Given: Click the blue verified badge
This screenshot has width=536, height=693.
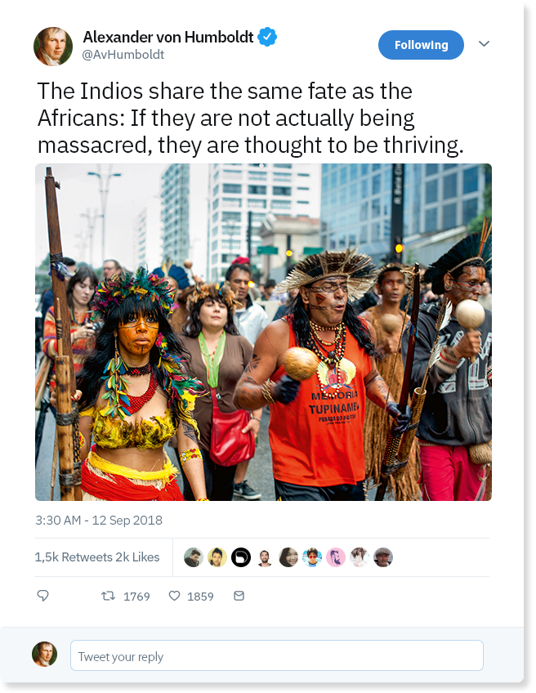Looking at the screenshot, I should [267, 37].
